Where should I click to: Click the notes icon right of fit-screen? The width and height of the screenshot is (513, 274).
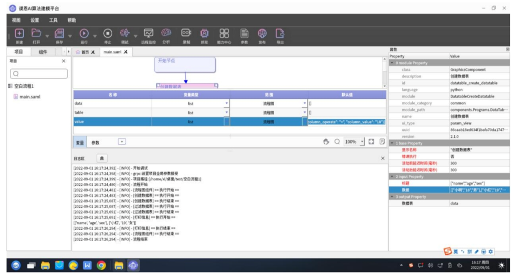[382, 142]
